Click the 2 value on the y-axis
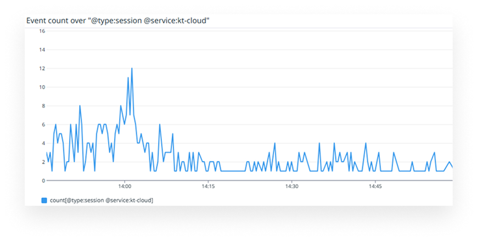 [x=42, y=162]
